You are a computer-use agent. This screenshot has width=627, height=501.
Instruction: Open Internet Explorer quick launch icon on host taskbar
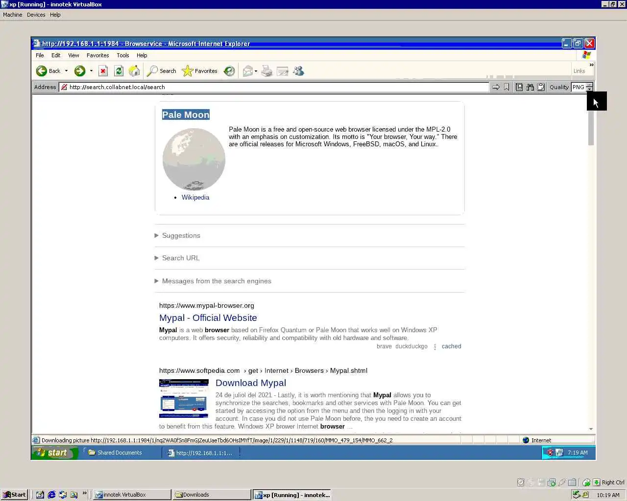[x=51, y=495]
